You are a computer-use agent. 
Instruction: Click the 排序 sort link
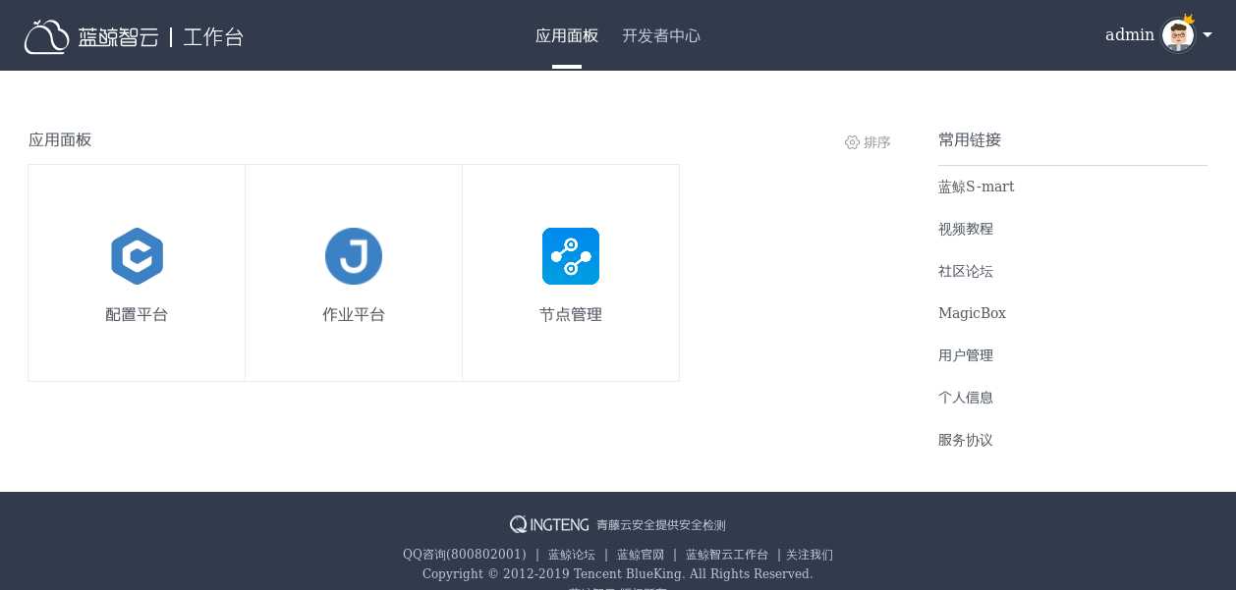pyautogui.click(x=877, y=142)
